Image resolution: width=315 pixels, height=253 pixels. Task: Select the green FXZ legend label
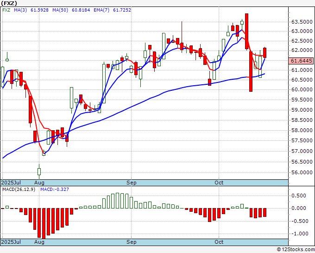point(6,10)
